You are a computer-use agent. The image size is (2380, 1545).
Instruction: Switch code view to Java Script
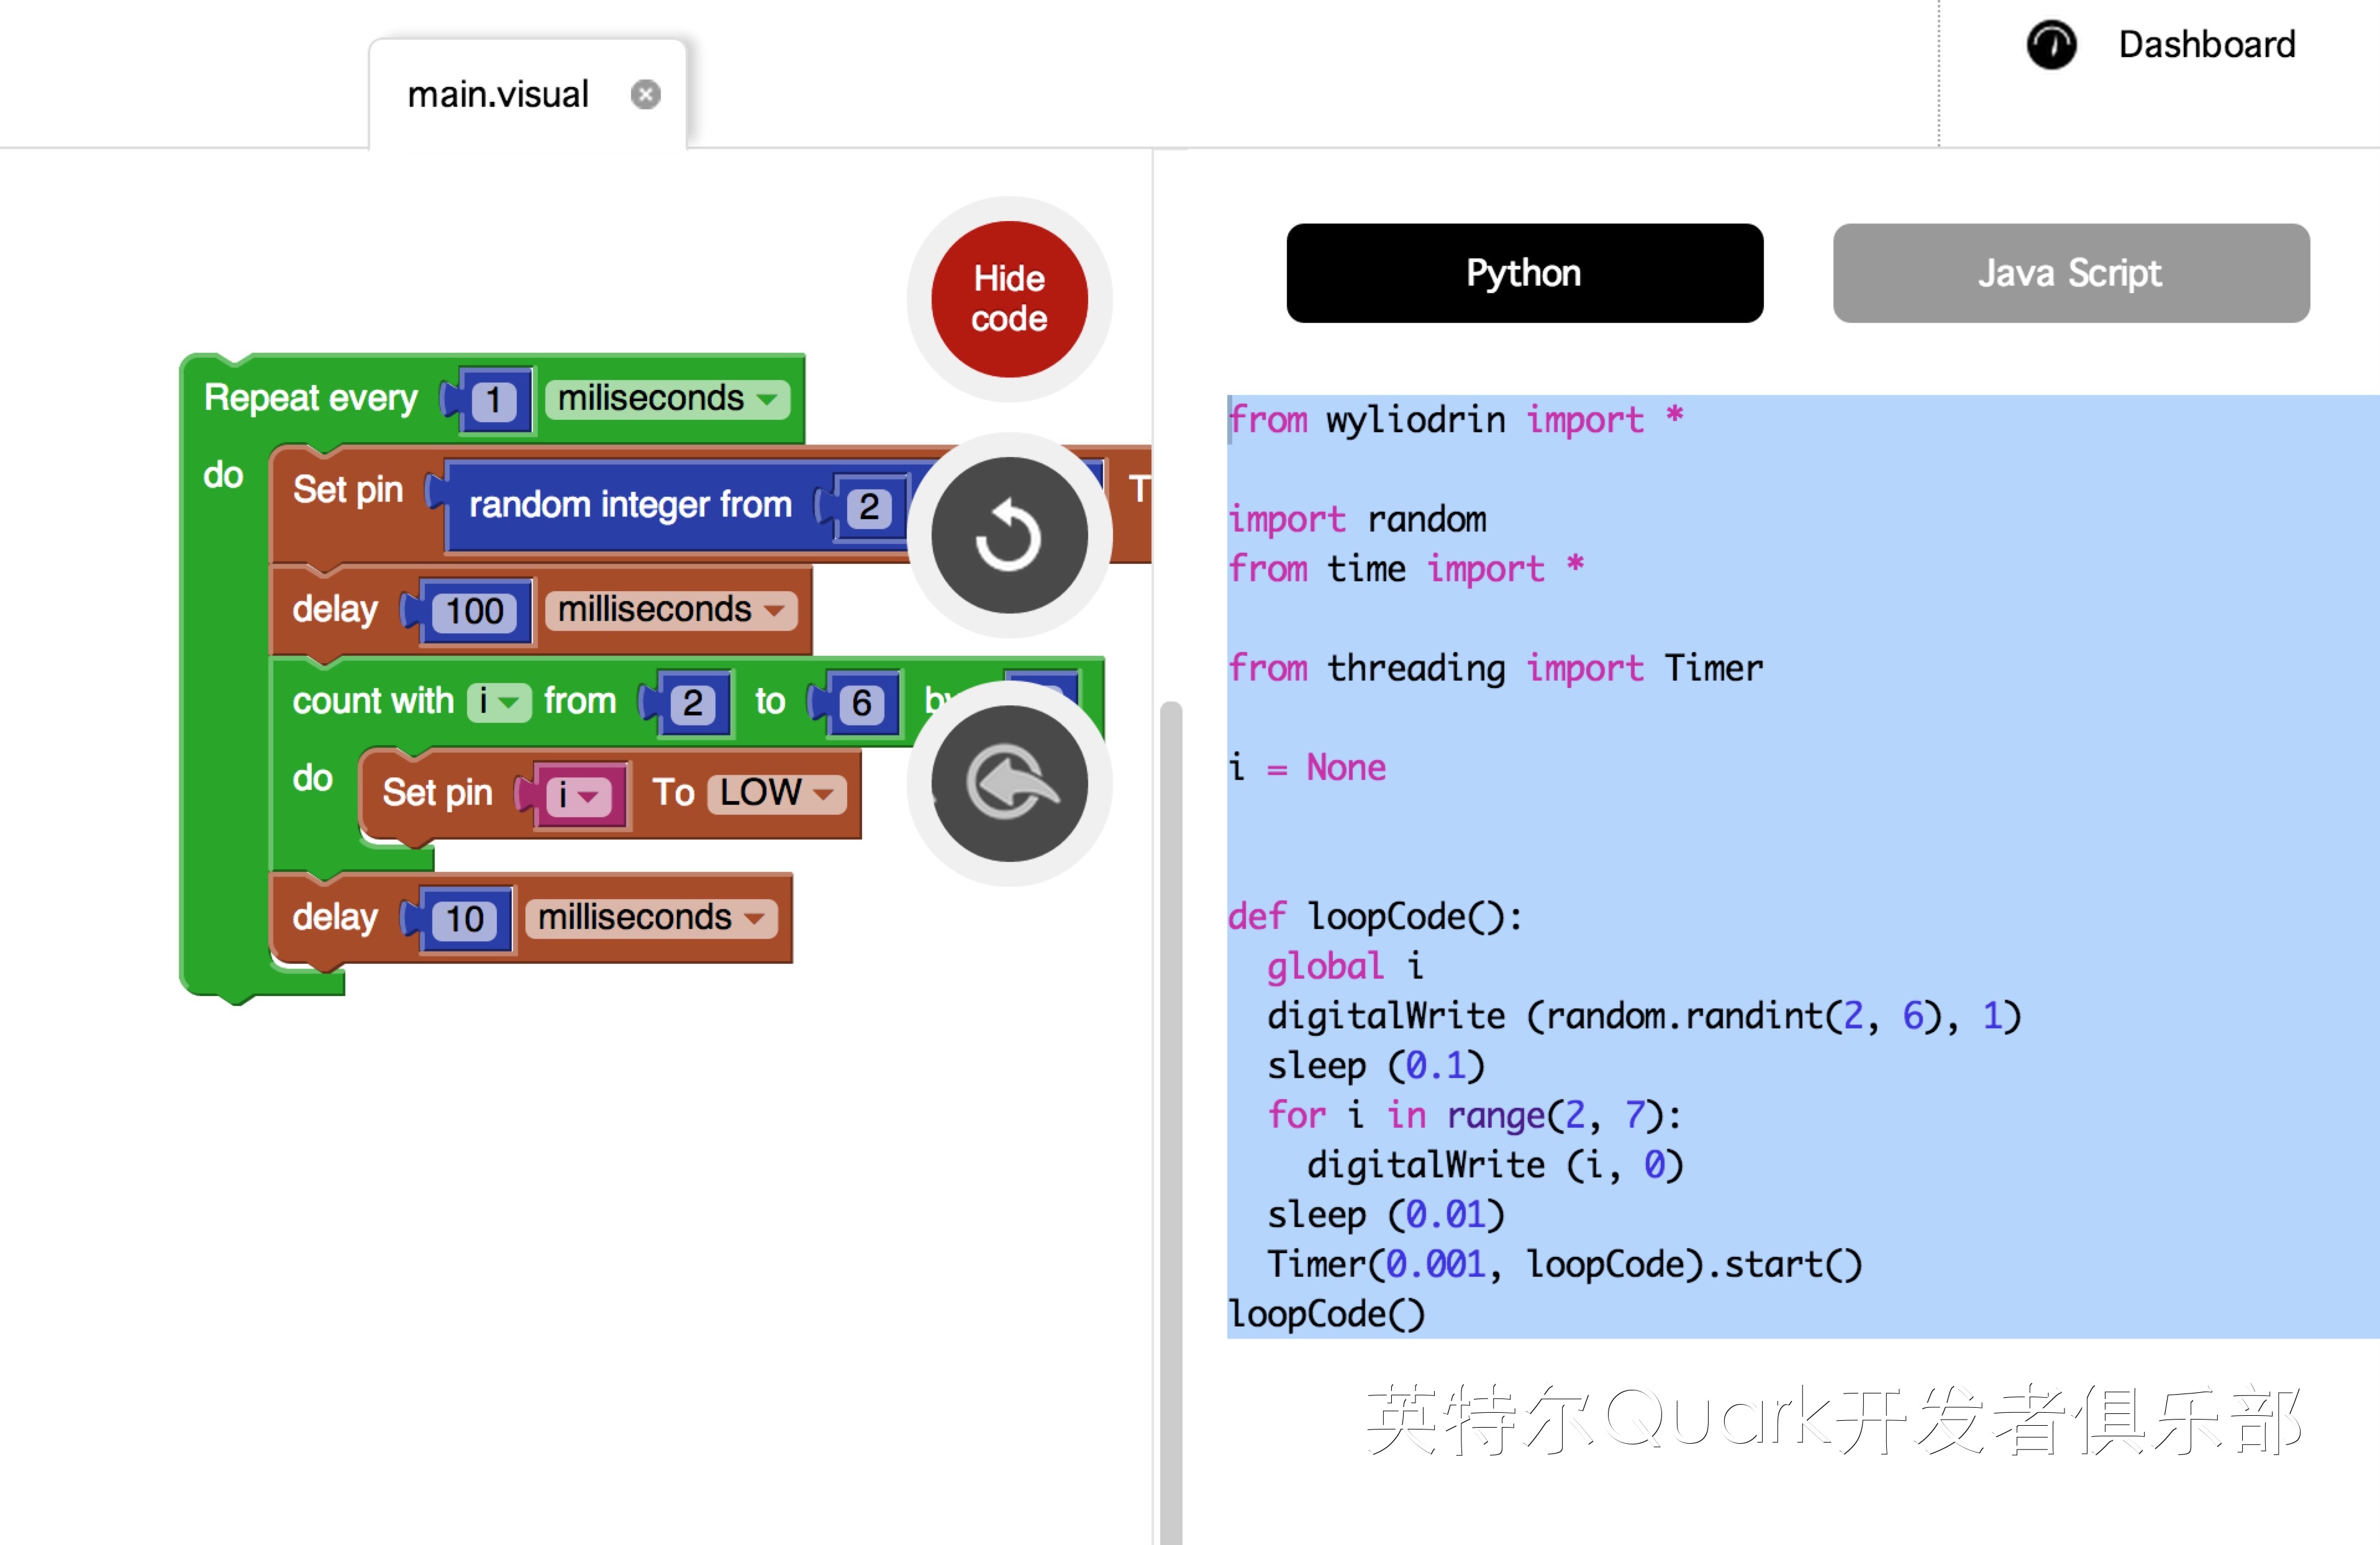click(2070, 273)
